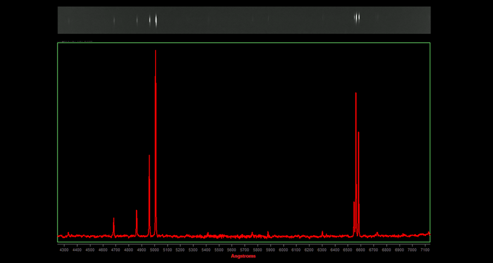The height and width of the screenshot is (263, 493).
Task: Click the 5500 tick label on axis
Action: point(219,249)
